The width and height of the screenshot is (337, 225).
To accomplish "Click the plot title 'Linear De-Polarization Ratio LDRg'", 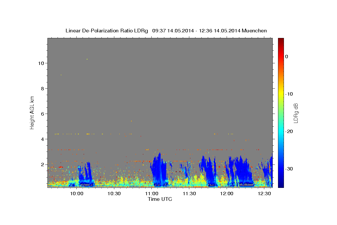I will click(x=107, y=31).
